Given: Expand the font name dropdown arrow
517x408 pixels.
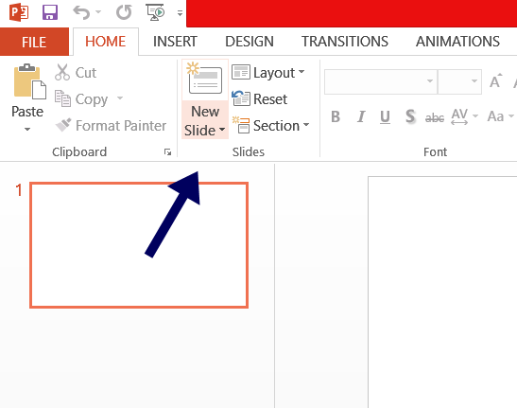Looking at the screenshot, I should point(430,81).
